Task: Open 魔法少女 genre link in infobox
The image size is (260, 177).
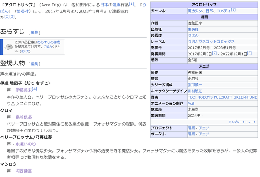Action: [x=195, y=11]
